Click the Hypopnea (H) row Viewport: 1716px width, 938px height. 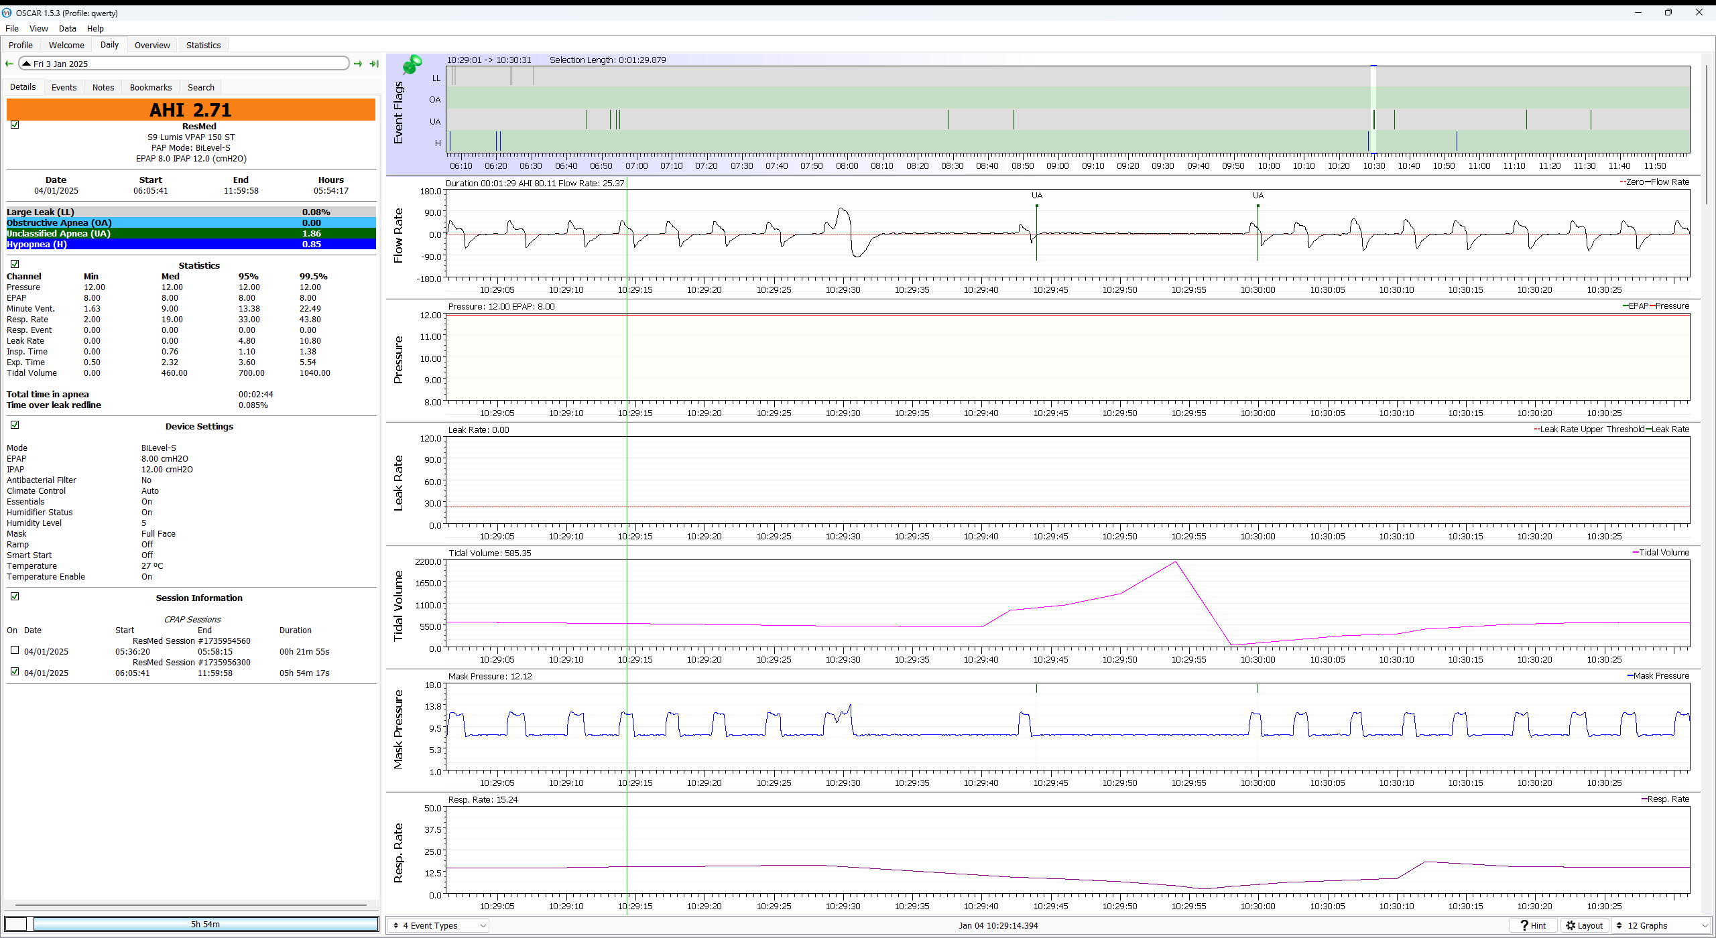tap(191, 244)
